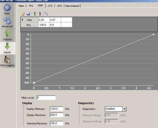Viewport: 158px width, 128px height.
Task: Click the row selector arrow beside Volts
Action: pyautogui.click(x=22, y=20)
